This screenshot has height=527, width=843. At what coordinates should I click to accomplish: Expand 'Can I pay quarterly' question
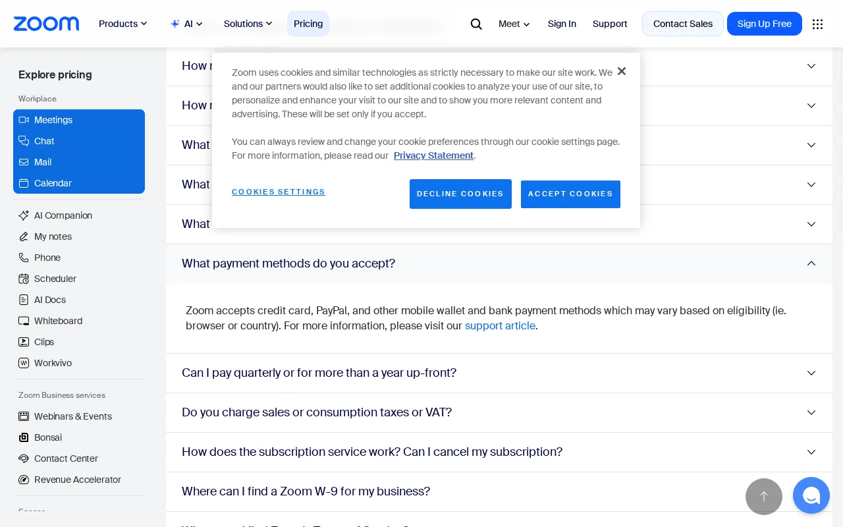pyautogui.click(x=499, y=373)
